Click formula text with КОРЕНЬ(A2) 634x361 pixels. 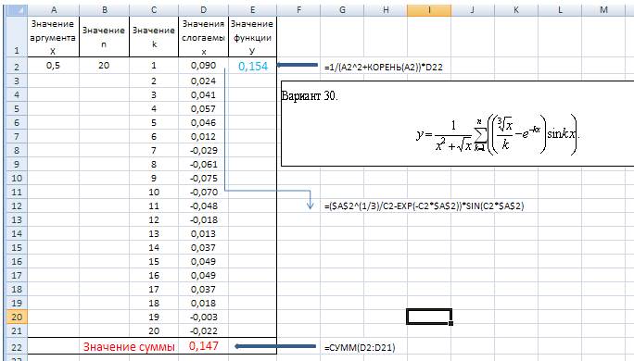coord(384,67)
